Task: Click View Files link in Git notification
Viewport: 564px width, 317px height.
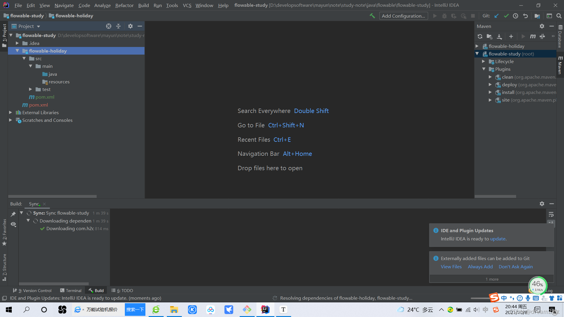Action: click(451, 267)
